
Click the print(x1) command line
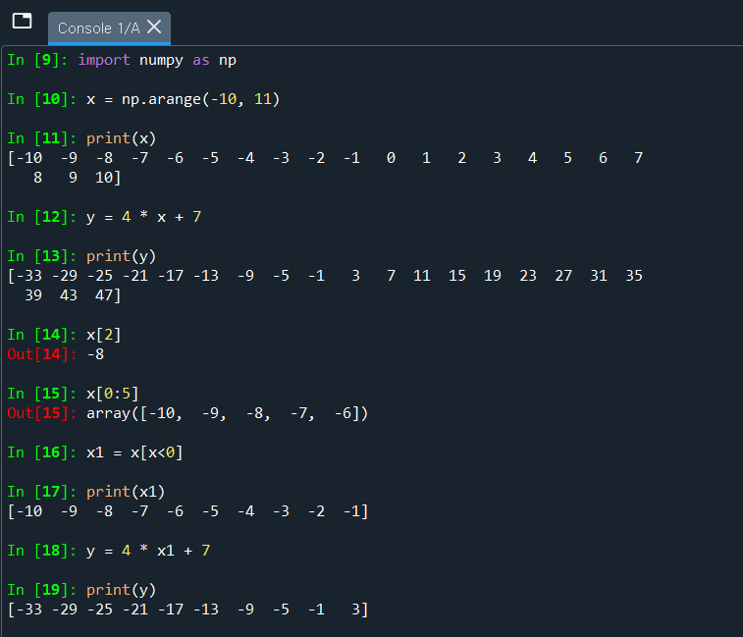126,492
